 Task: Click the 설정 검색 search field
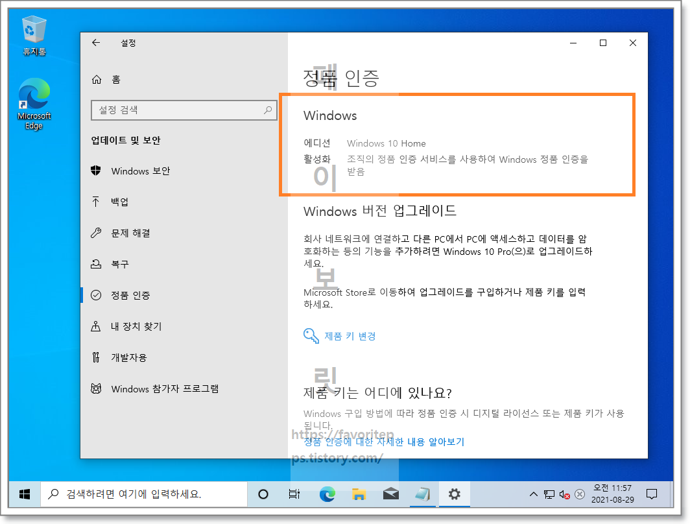click(184, 110)
